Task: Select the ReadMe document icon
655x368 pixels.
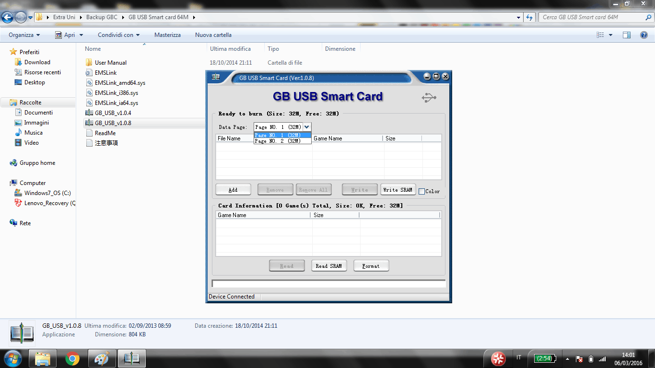Action: (x=89, y=133)
